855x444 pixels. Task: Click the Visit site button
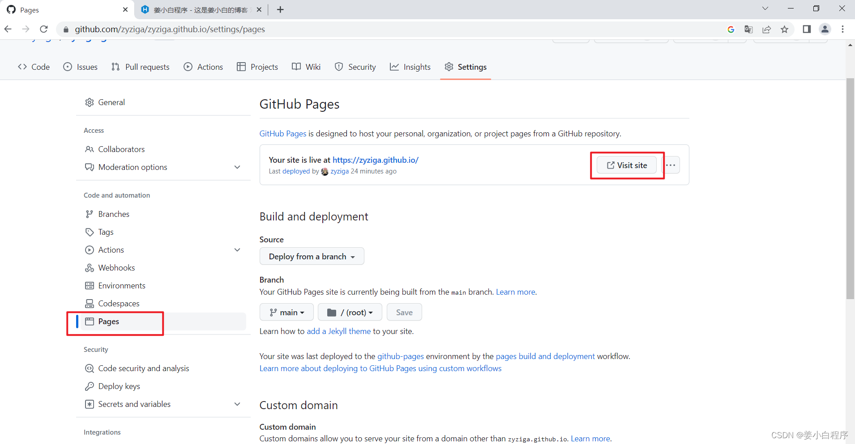pyautogui.click(x=627, y=165)
